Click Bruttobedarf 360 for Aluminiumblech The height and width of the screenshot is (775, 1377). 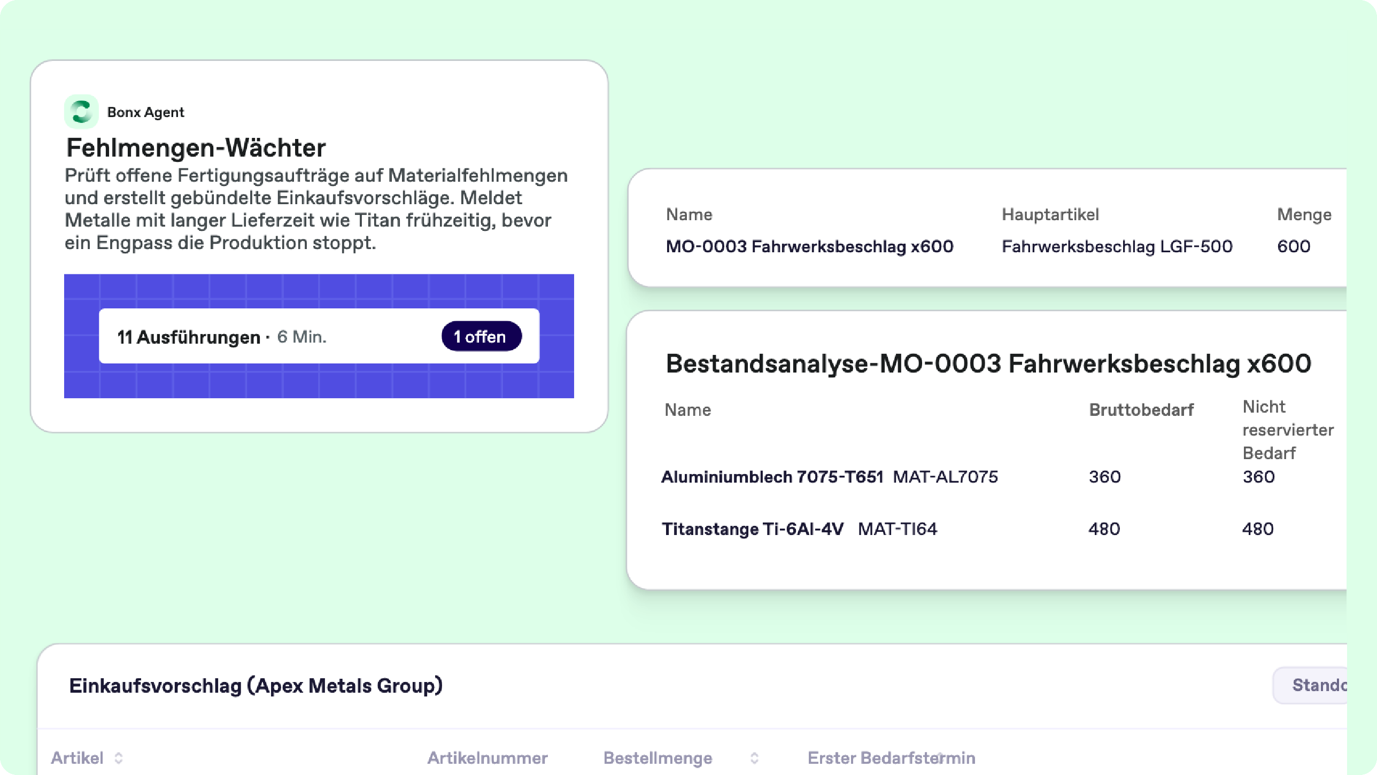click(1104, 477)
